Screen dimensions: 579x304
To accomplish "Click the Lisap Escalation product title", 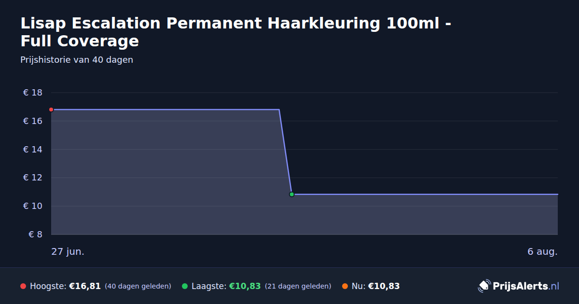I will click(x=236, y=32).
